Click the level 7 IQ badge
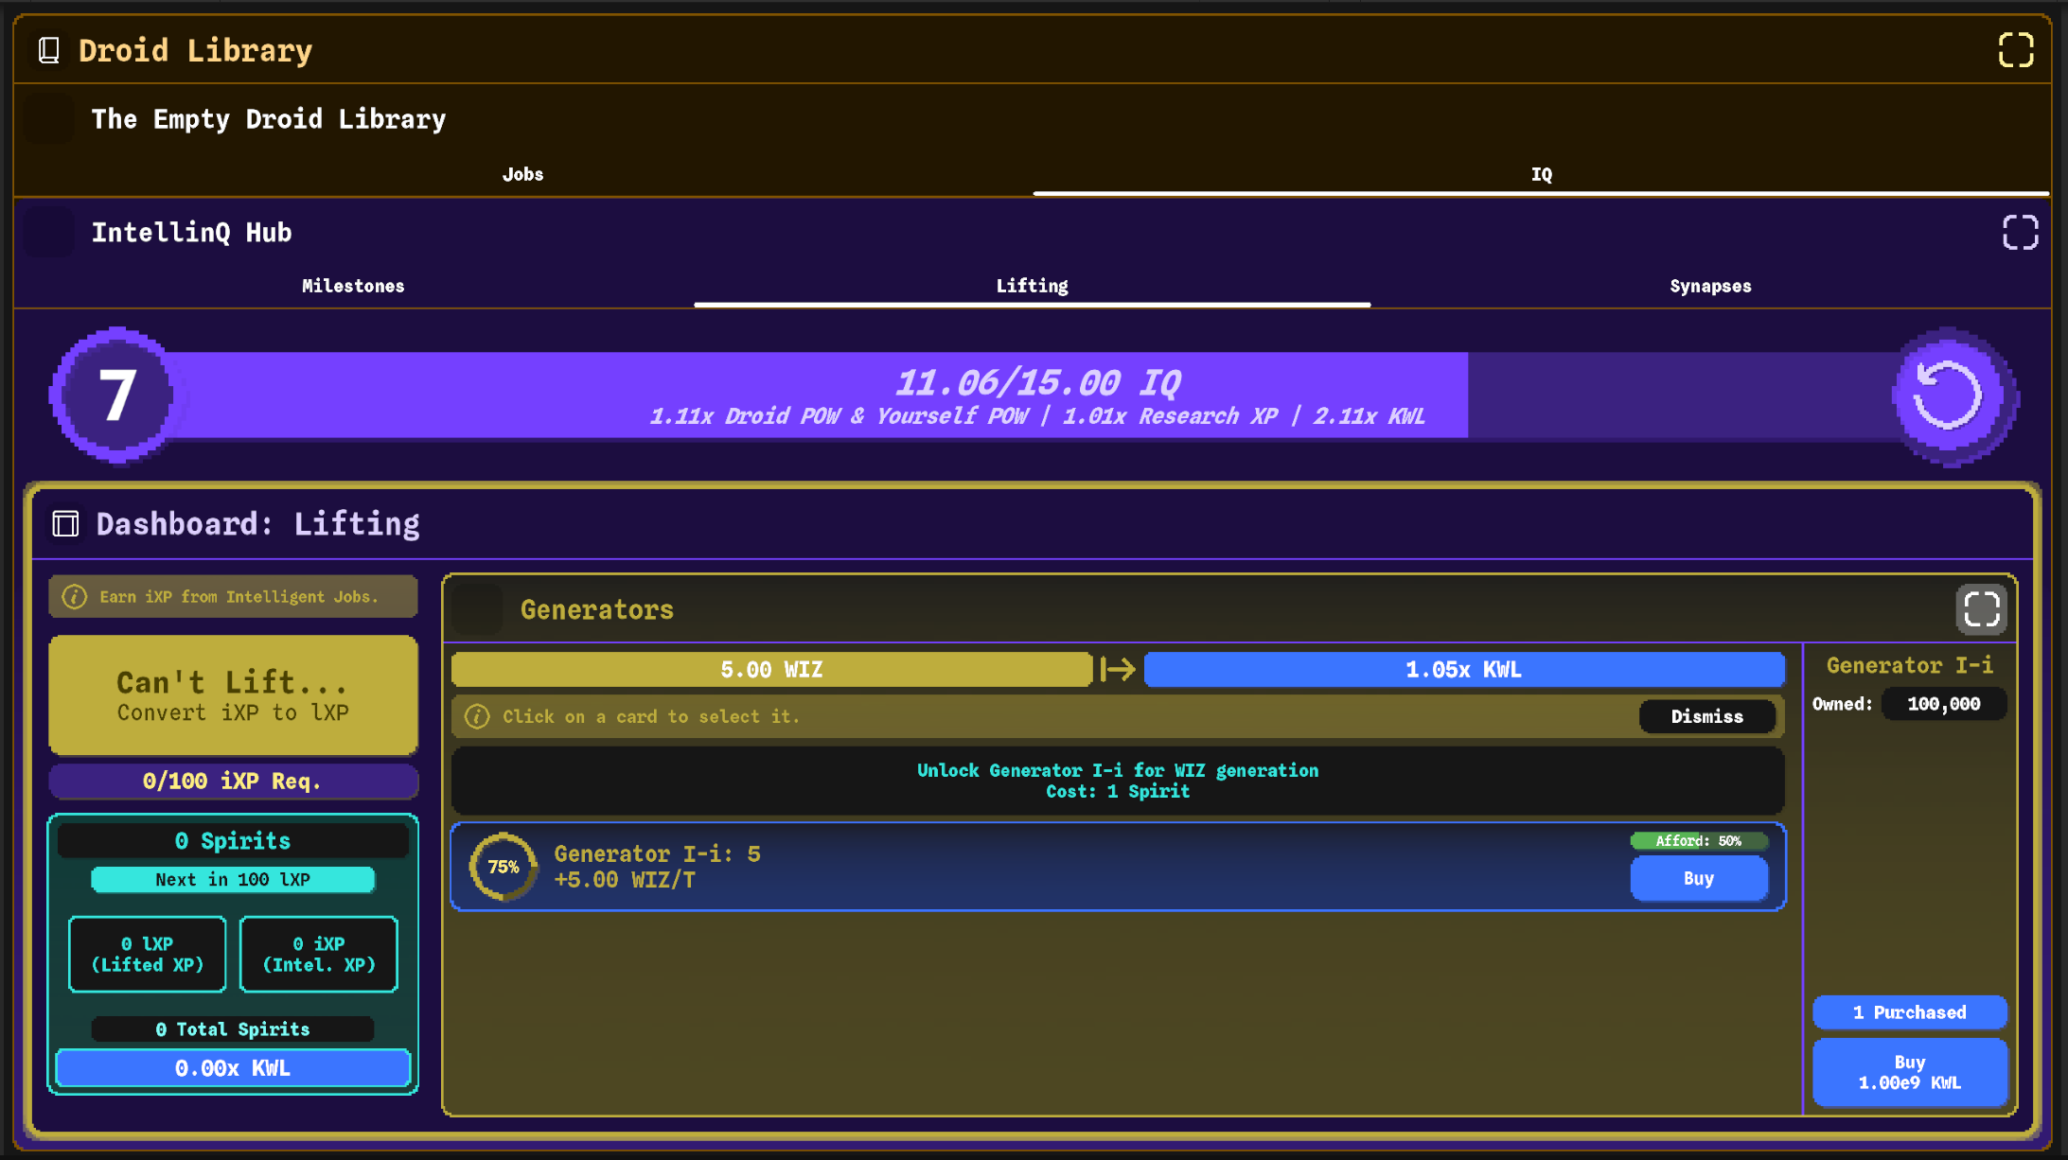The width and height of the screenshot is (2068, 1160). coord(116,395)
